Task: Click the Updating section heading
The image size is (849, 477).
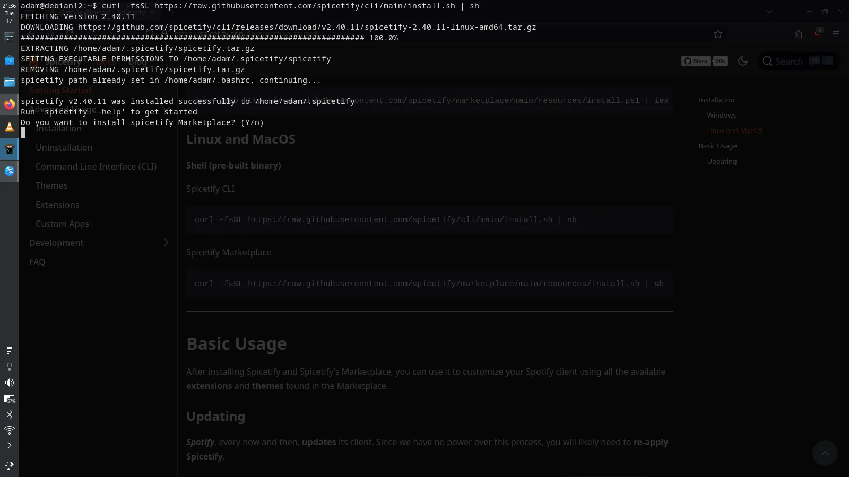Action: [x=215, y=416]
